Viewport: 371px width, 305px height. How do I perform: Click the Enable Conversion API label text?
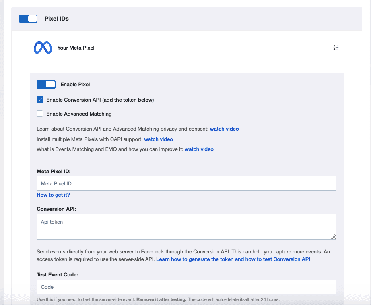pyautogui.click(x=100, y=100)
